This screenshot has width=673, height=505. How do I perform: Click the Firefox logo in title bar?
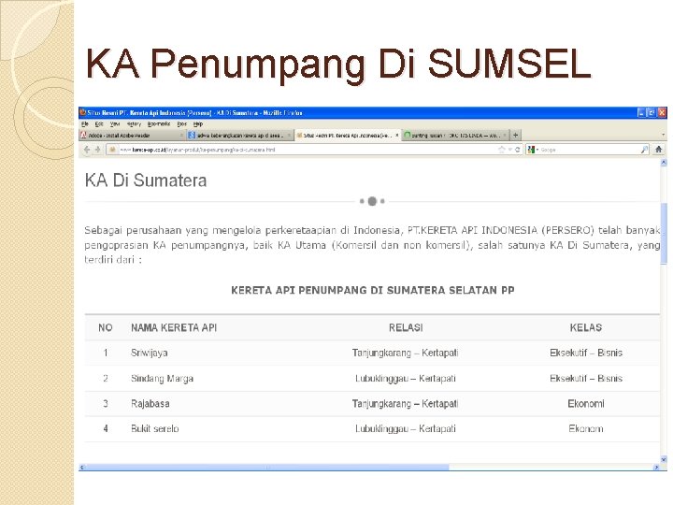[83, 112]
